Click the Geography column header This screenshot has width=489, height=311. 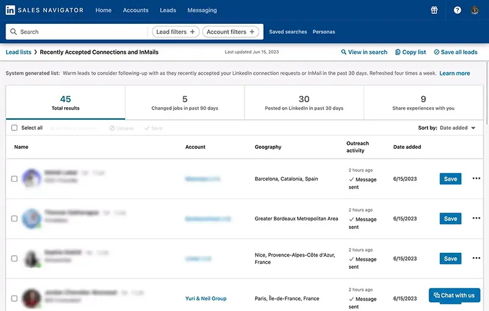pos(268,147)
